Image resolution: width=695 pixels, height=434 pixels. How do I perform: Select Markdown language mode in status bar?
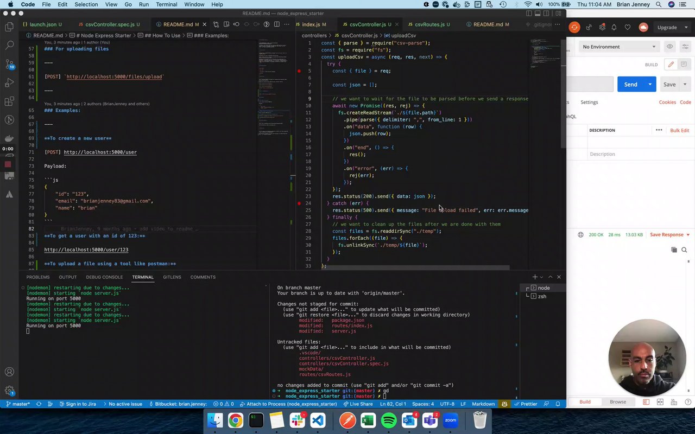pos(483,404)
